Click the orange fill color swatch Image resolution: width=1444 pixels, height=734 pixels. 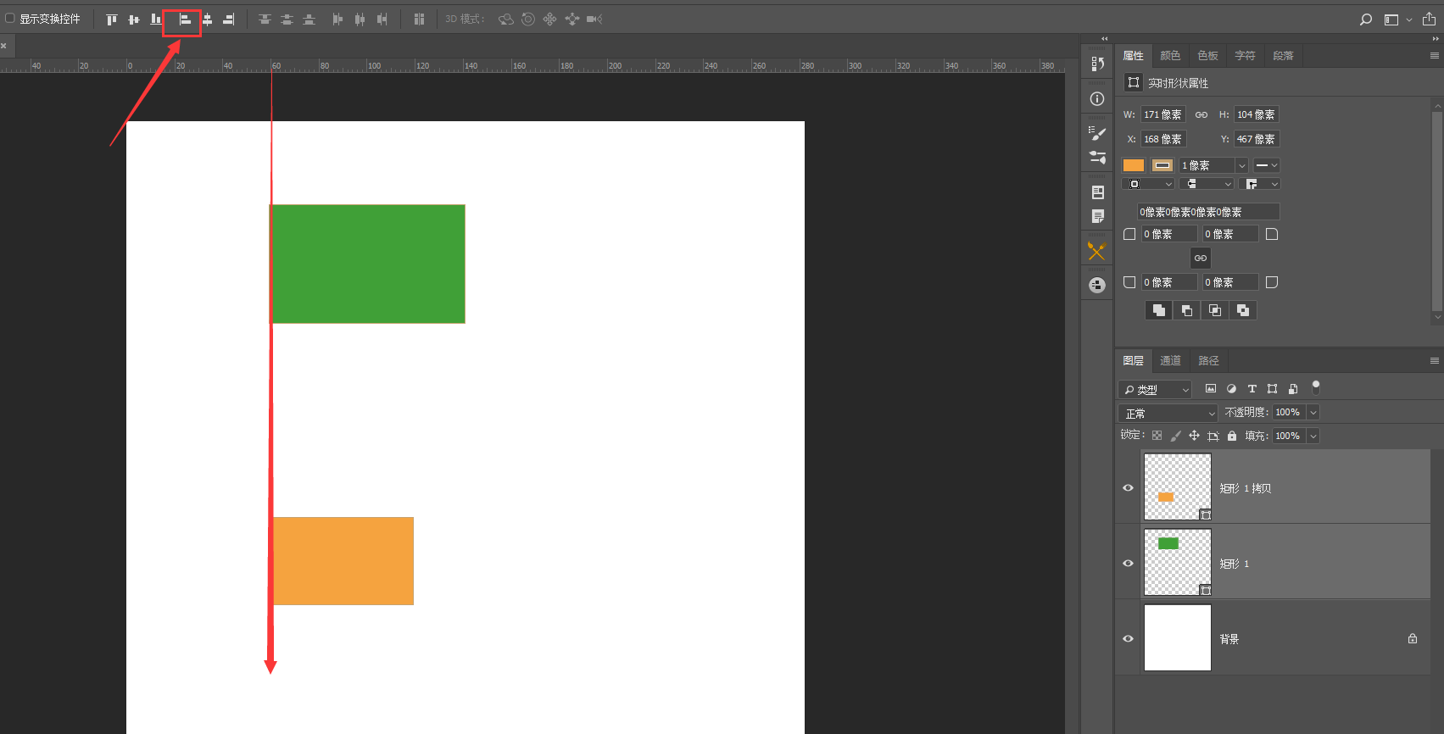coord(1134,165)
